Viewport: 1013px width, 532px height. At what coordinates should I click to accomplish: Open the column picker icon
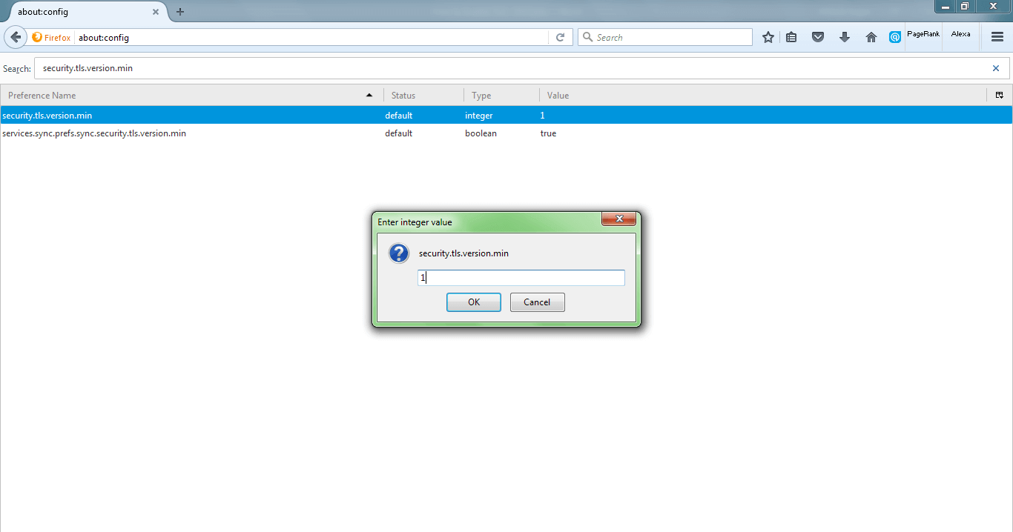click(x=1000, y=95)
